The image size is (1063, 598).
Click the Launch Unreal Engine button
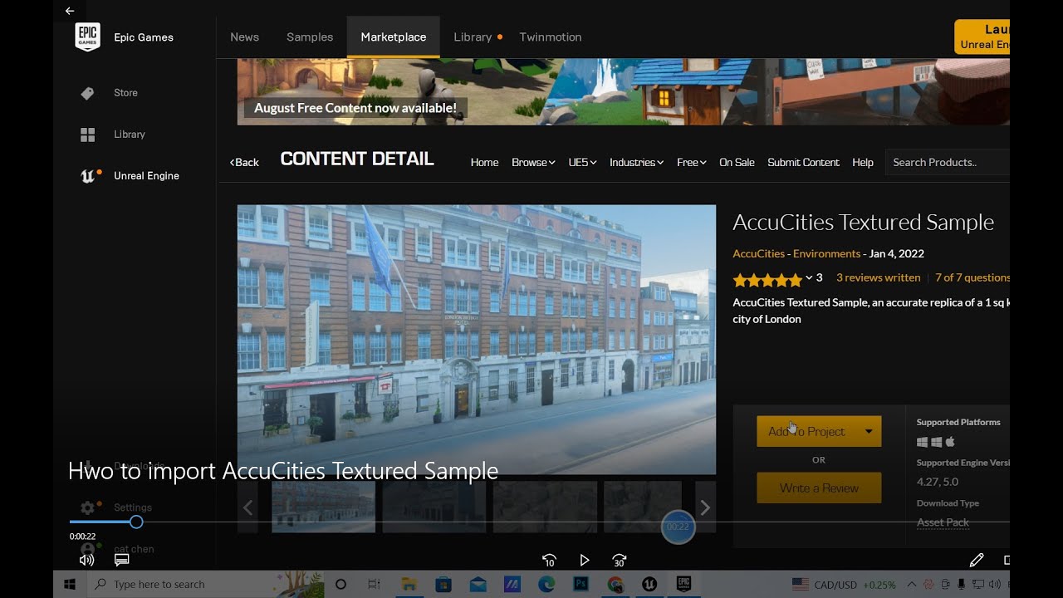point(982,37)
